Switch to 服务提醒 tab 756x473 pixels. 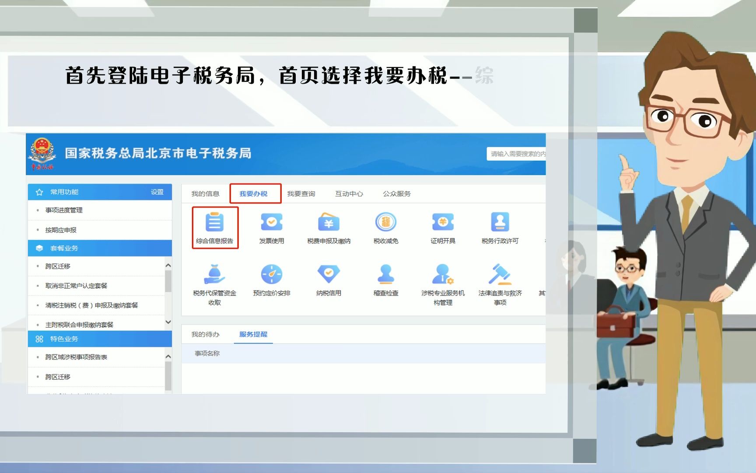tap(253, 334)
